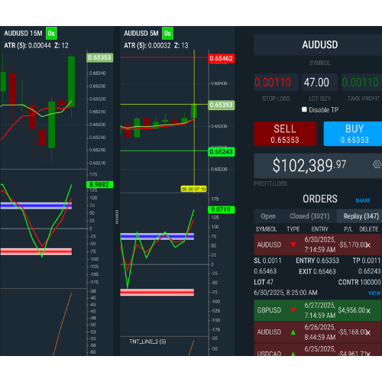
Task: Click the red sell arrow on the GBPUSD order
Action: click(x=293, y=310)
